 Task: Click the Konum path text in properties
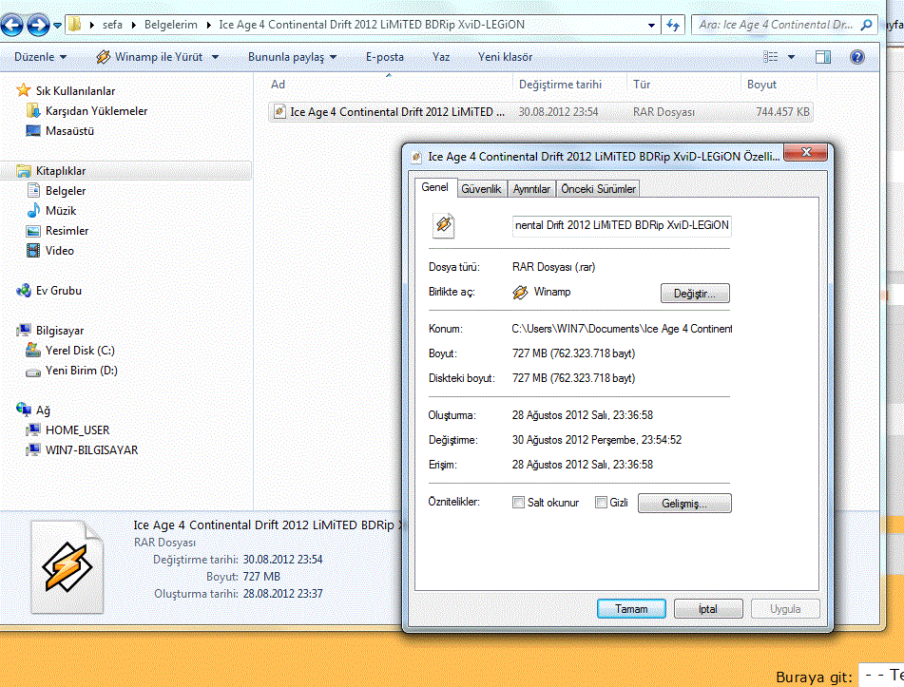pos(622,329)
